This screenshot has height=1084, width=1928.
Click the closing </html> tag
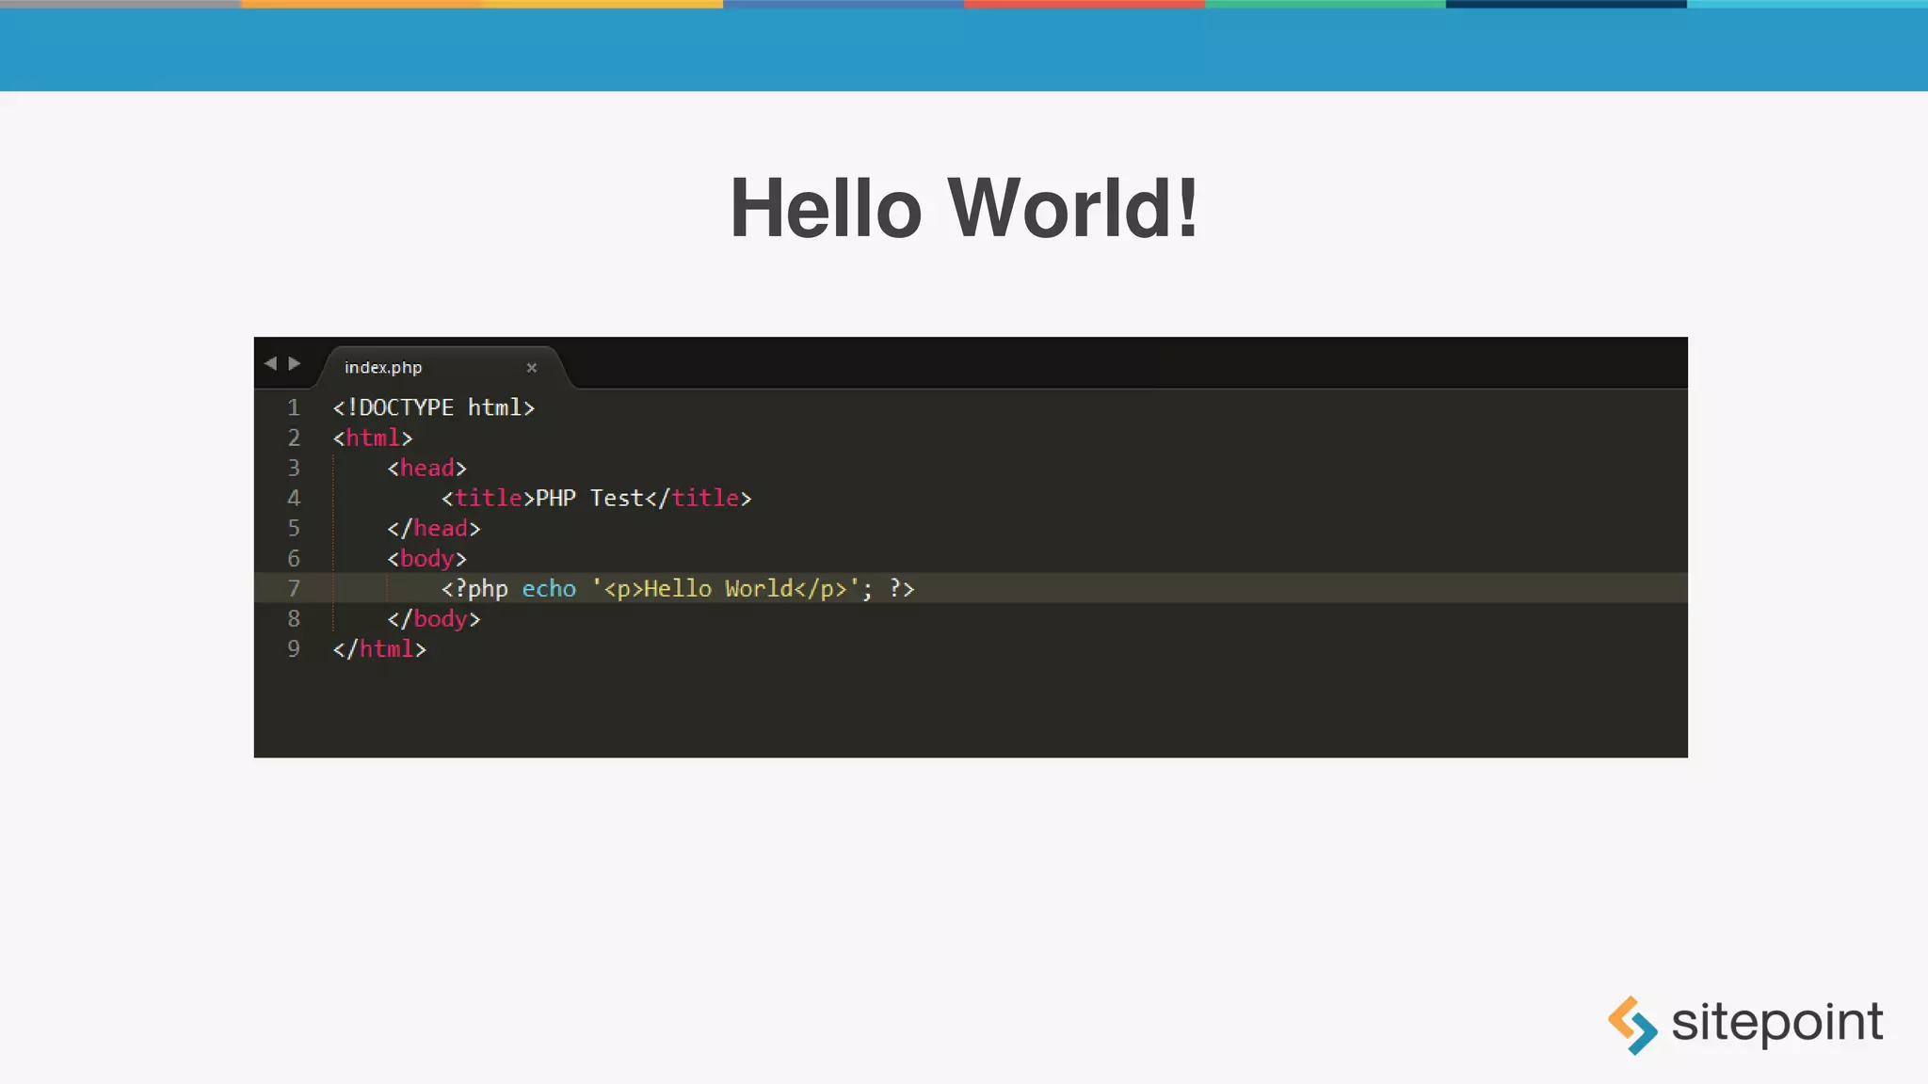pyautogui.click(x=379, y=648)
